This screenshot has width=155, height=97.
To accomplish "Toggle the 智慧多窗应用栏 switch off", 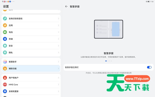I will click(x=149, y=67).
